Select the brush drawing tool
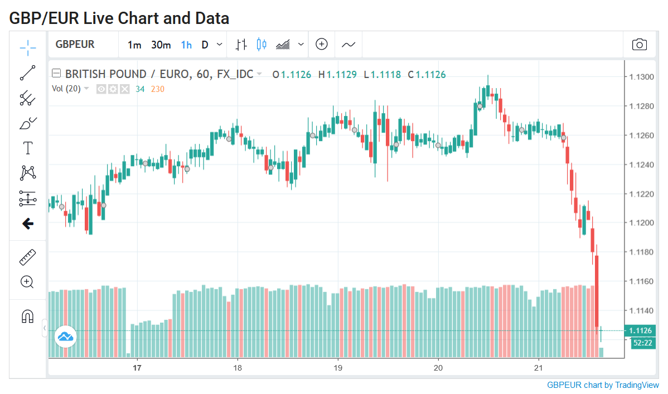The width and height of the screenshot is (668, 394). [28, 123]
